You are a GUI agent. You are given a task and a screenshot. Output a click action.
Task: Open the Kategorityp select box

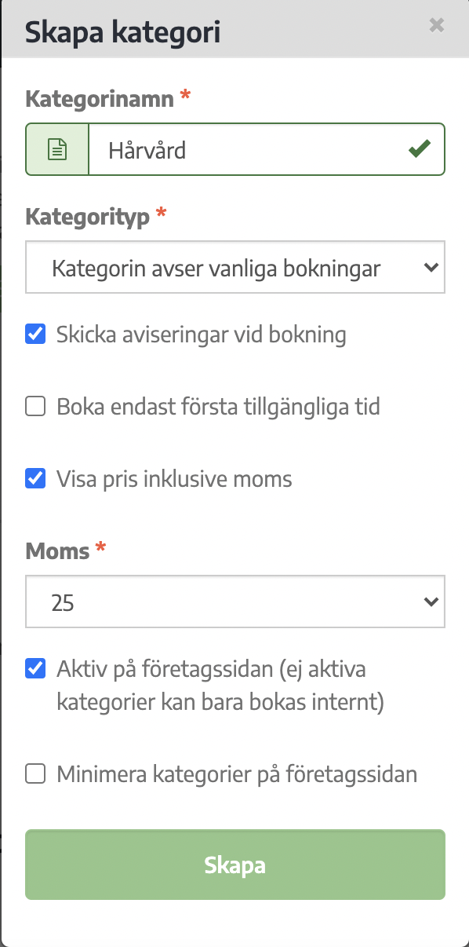235,268
